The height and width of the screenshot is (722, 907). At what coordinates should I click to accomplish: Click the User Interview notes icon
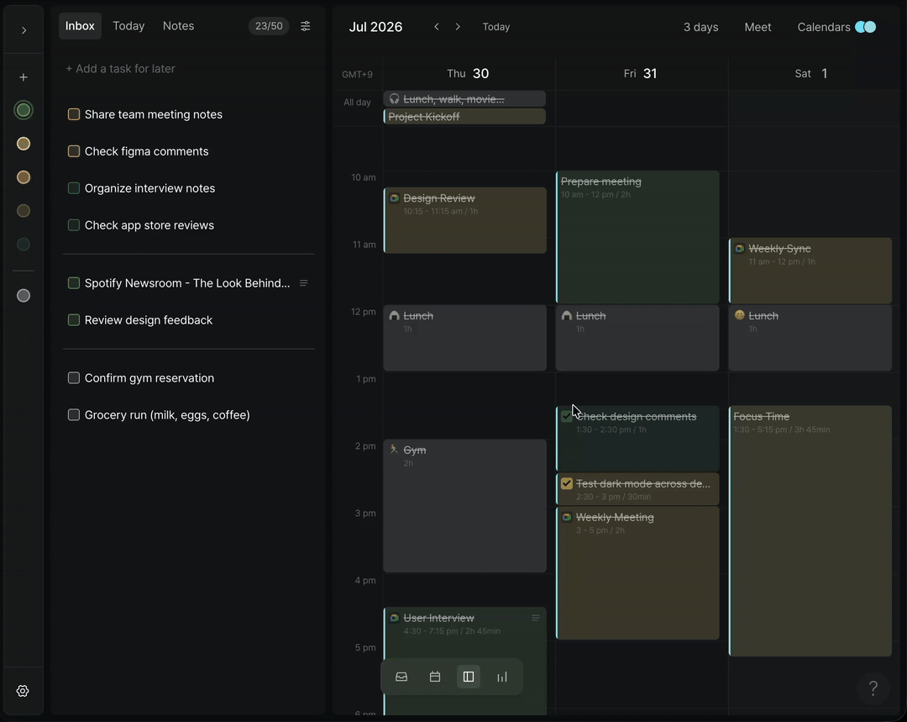point(536,619)
